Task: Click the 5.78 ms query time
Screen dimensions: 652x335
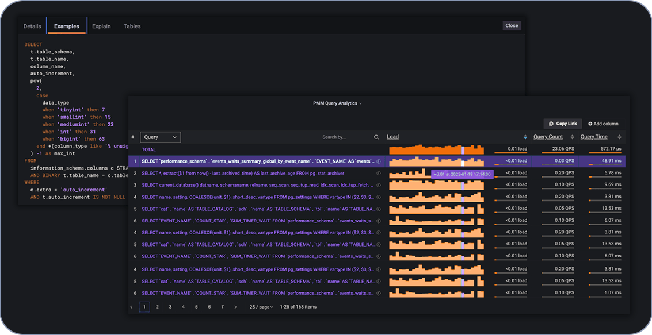Action: point(613,173)
